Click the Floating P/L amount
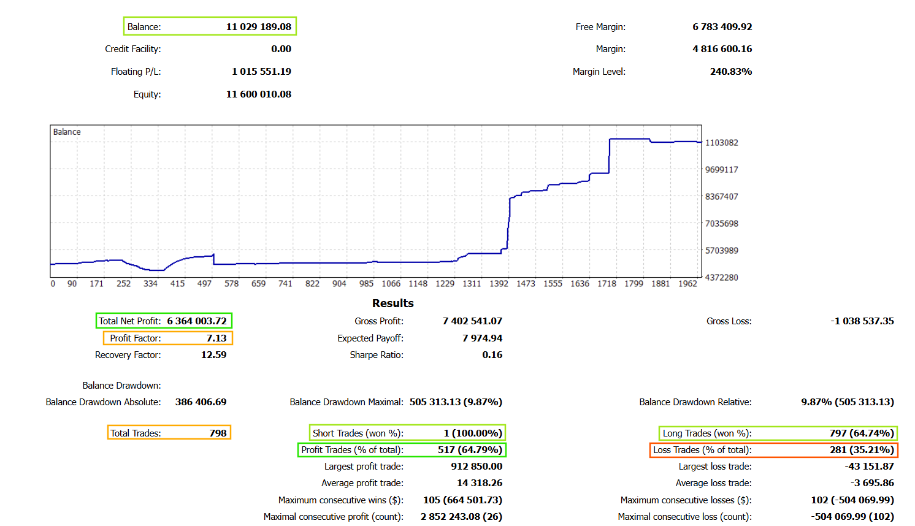The width and height of the screenshot is (915, 526). 261,71
